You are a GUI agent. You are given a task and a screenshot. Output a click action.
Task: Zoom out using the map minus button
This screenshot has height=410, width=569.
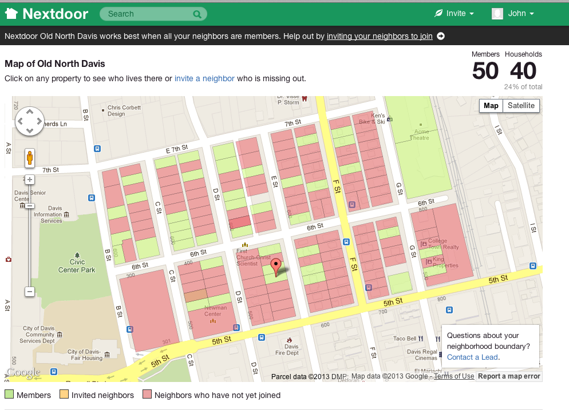click(30, 292)
